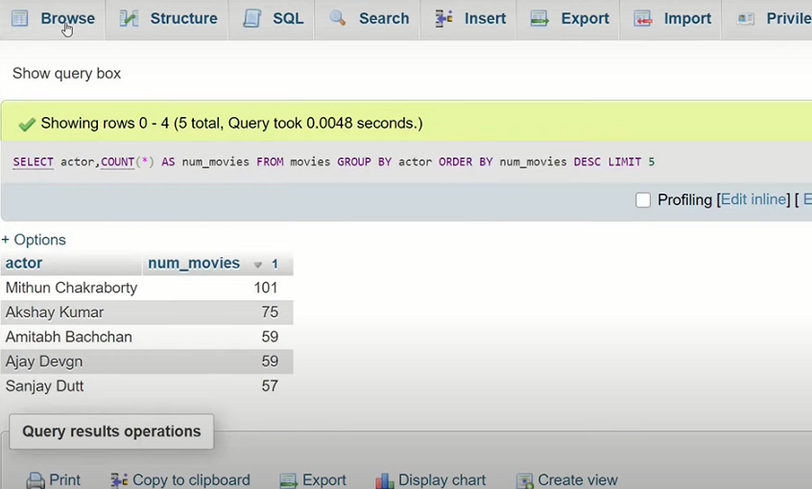Click the Export icon under query results

(289, 480)
